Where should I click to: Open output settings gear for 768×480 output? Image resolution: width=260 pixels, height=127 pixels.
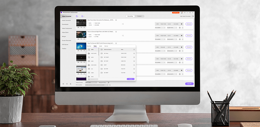click(x=181, y=47)
